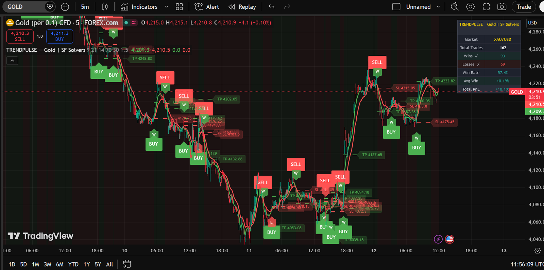Select the 1D date range
544x270 pixels.
tap(12, 264)
